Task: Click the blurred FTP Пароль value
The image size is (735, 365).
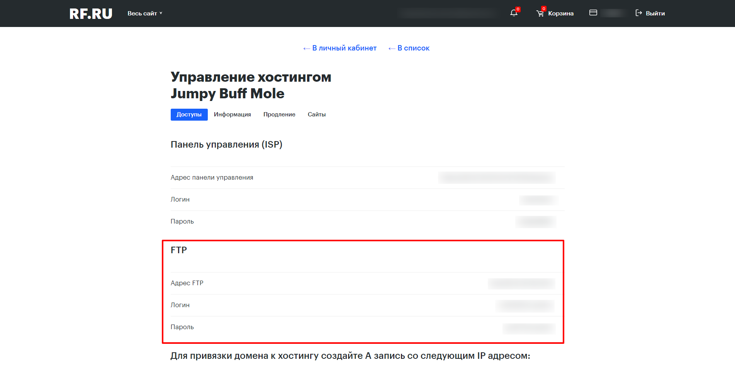Action: tap(529, 328)
